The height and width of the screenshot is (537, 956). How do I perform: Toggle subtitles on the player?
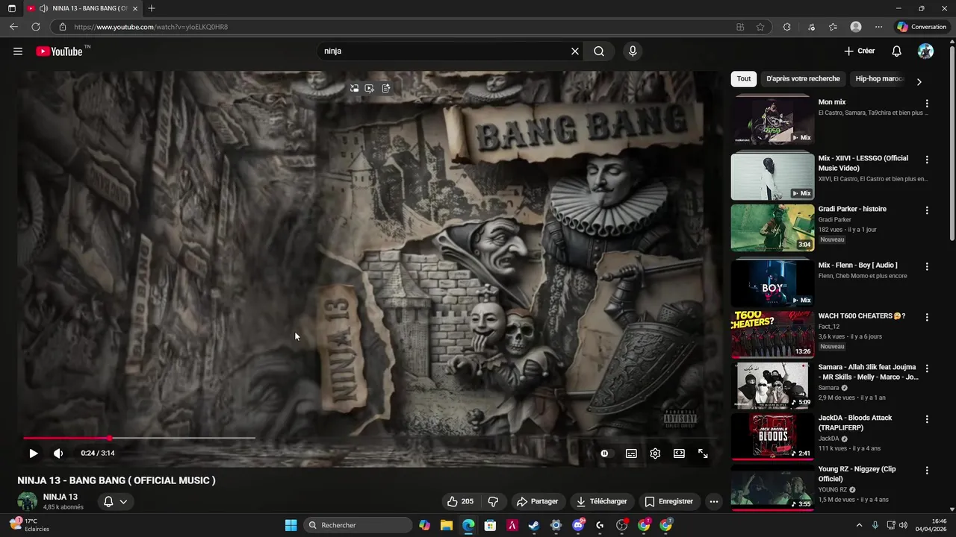coord(631,453)
